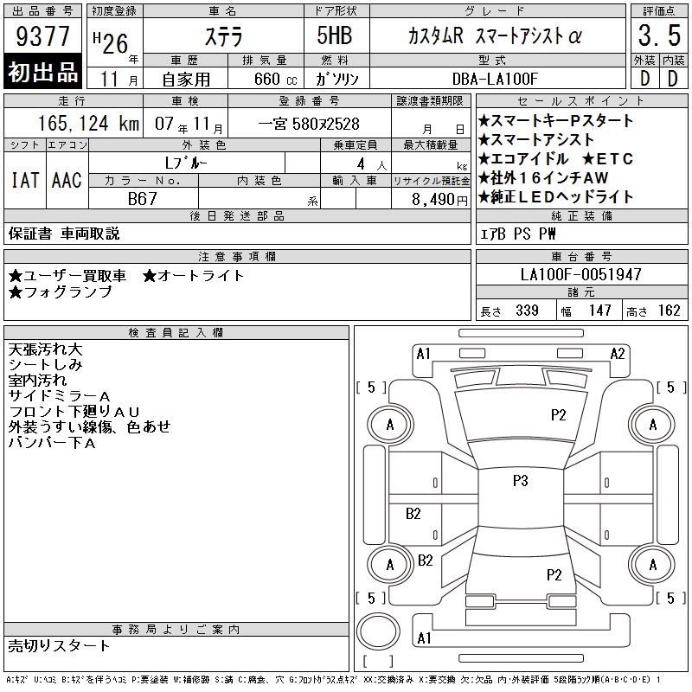This screenshot has height=692, width=692.
Task: Click inspector note バンパー下A
Action: [52, 442]
